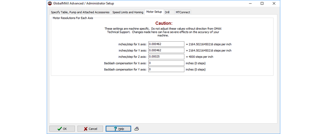This screenshot has width=327, height=134.
Task: Open the Drill tab
Action: click(x=167, y=12)
